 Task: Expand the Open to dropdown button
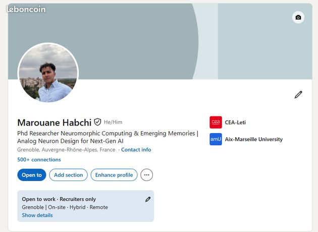point(32,175)
